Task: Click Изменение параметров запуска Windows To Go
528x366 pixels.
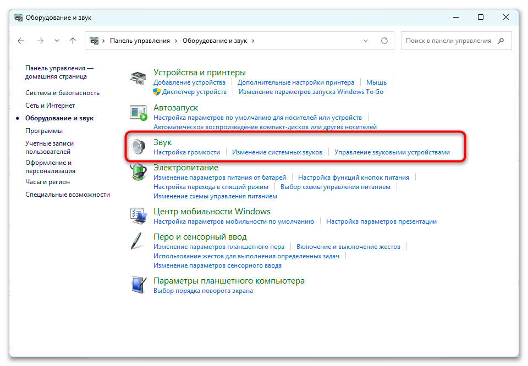Action: [x=311, y=92]
